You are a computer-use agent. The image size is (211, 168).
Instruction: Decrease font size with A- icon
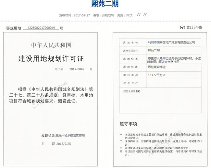click(145, 15)
